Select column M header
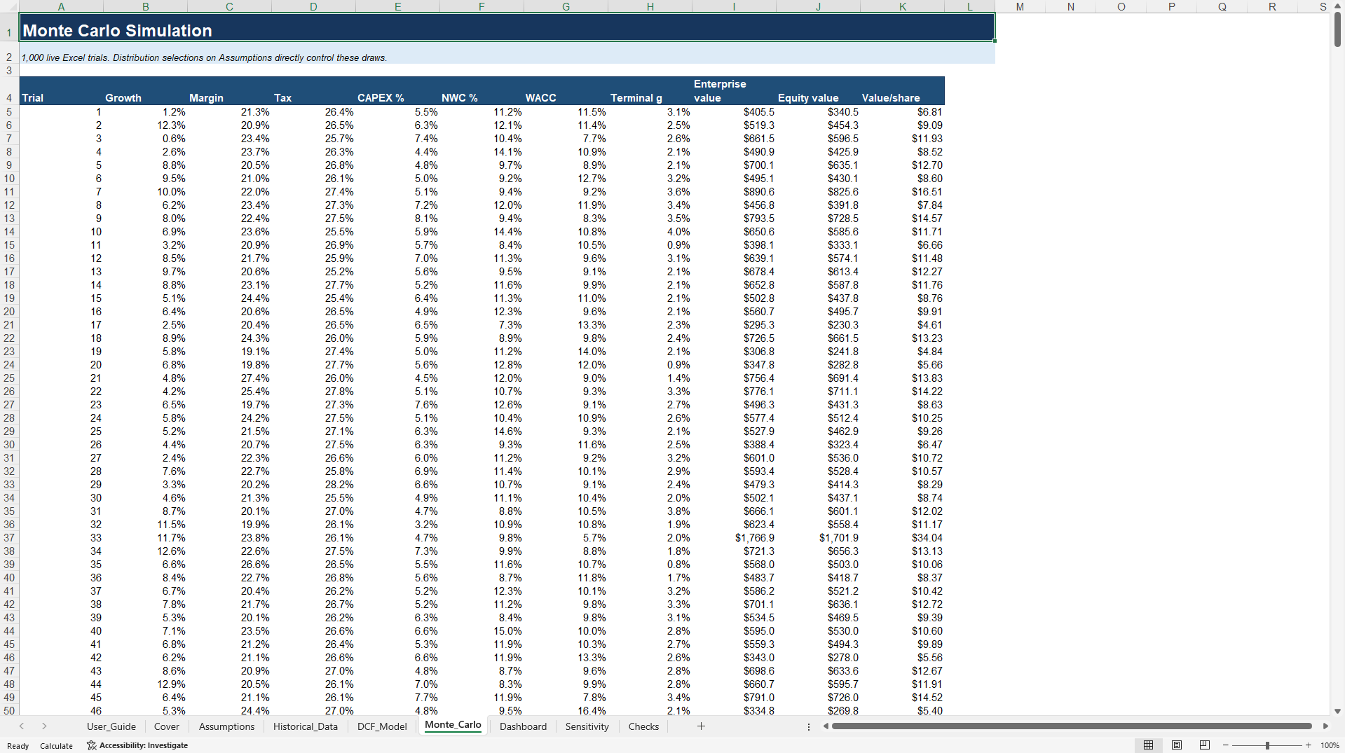 click(x=1020, y=6)
